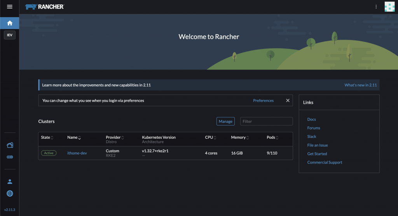Sort clusters by Provider column
398x216 pixels.
tap(115, 137)
